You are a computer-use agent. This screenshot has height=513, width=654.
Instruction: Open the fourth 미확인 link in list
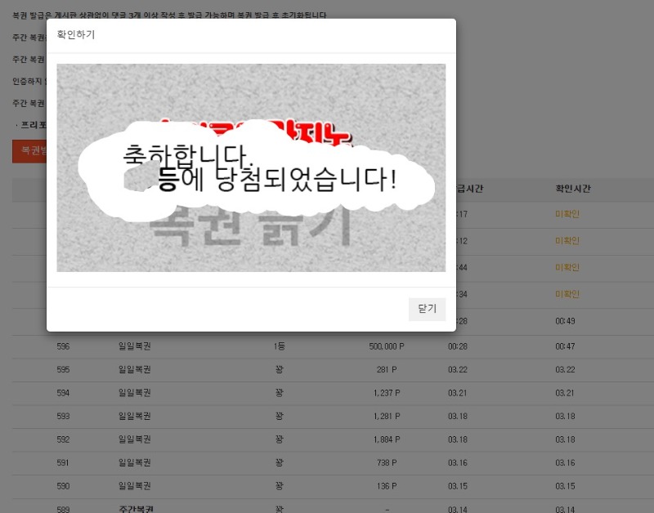pos(567,294)
